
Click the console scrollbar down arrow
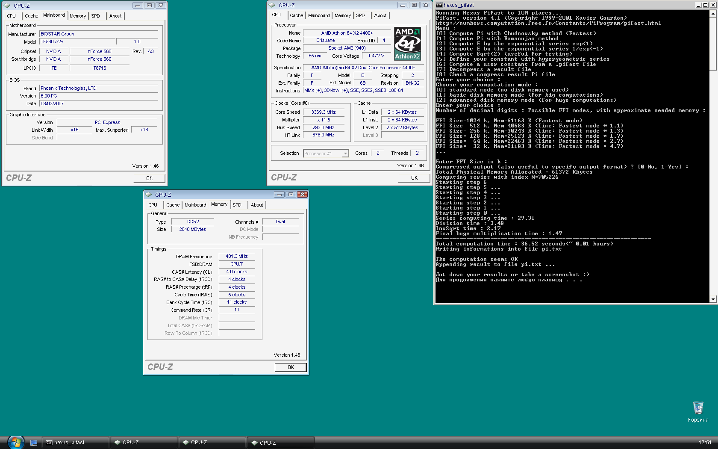click(x=713, y=299)
